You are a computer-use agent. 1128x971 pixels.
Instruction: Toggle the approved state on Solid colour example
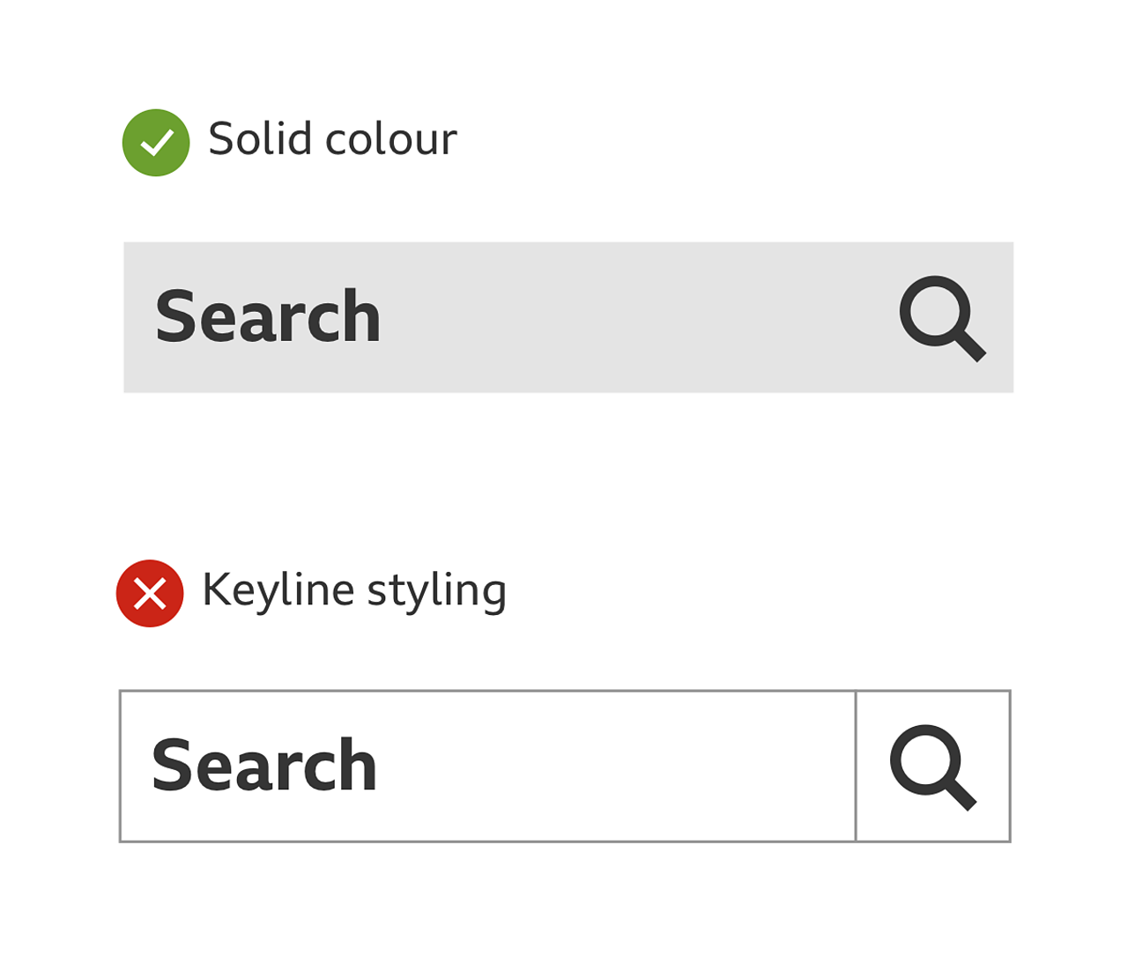coord(154,142)
